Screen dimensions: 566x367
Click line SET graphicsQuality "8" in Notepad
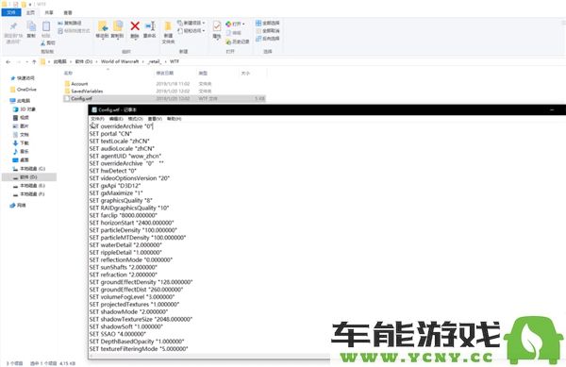(121, 200)
